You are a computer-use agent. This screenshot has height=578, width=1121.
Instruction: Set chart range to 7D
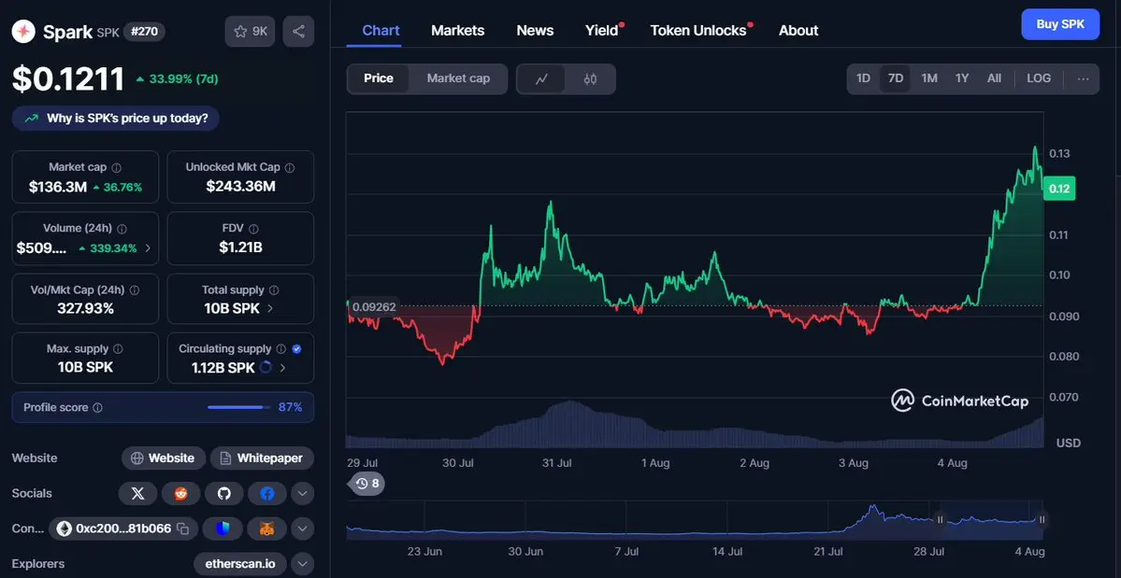pos(895,78)
